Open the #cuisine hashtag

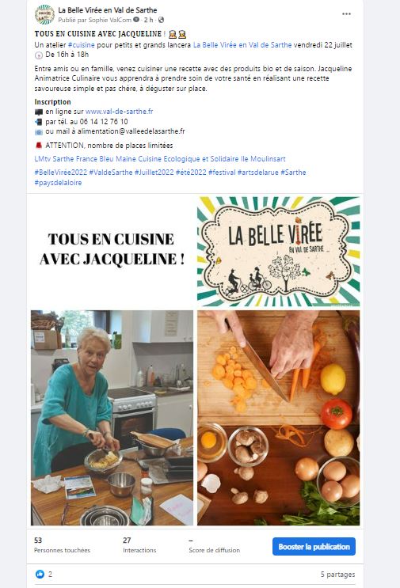[81, 45]
